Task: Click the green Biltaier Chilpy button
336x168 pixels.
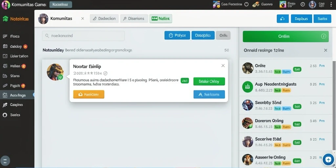Action: tap(209, 81)
